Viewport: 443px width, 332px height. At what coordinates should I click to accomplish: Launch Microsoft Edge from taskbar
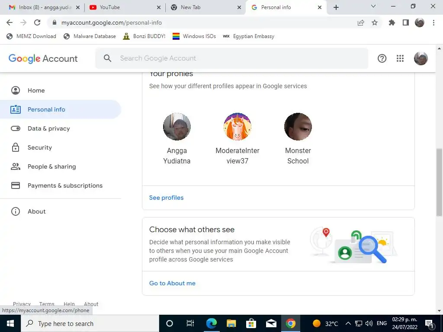[x=211, y=323]
